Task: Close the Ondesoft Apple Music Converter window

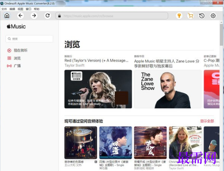Action: pos(218,3)
